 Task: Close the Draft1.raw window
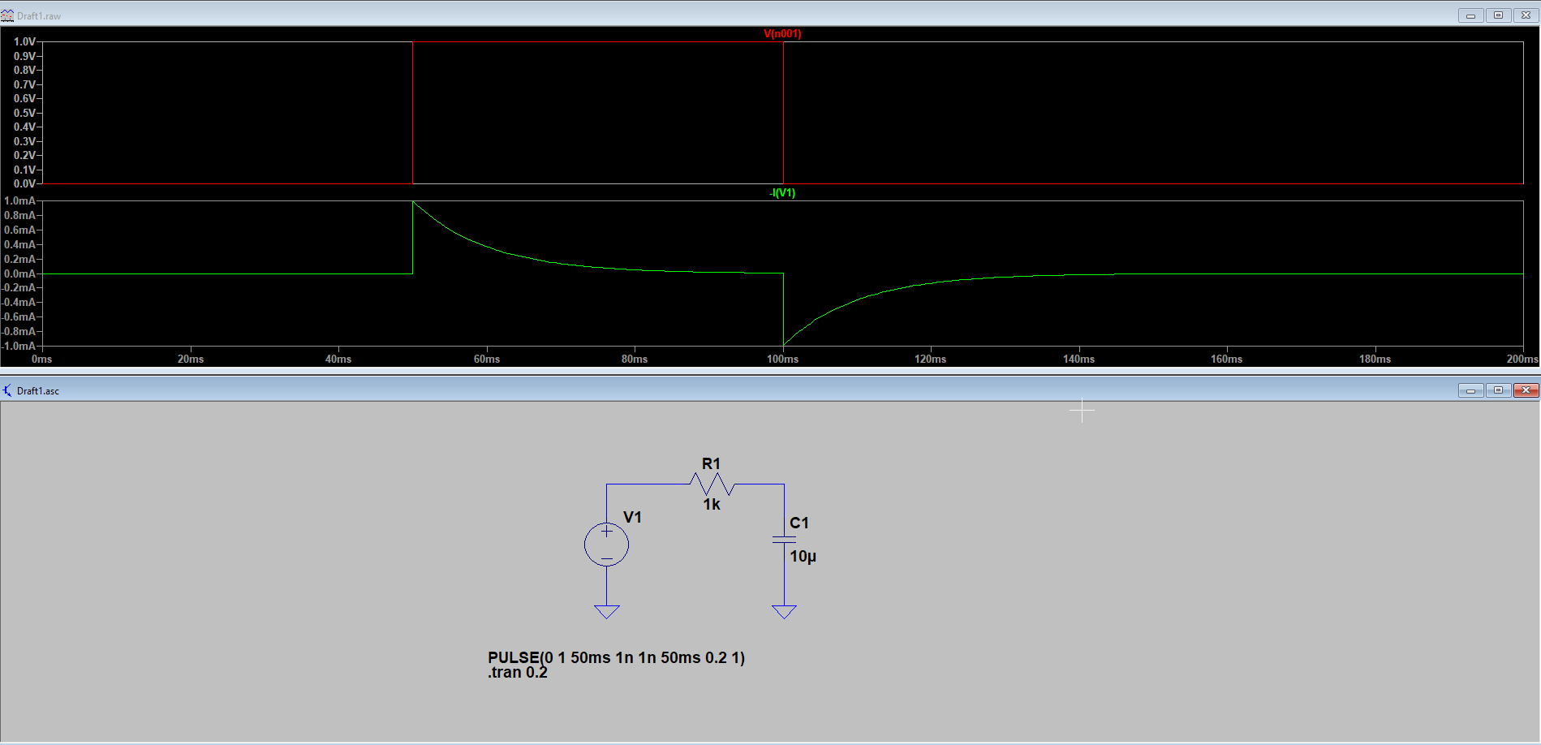[x=1526, y=15]
